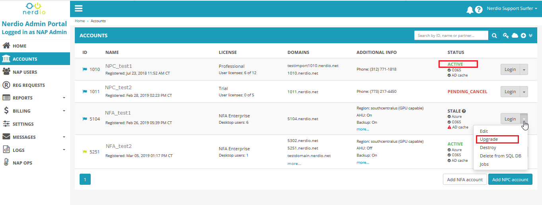Click Add NFA account button
542x205 pixels.
coord(465,179)
